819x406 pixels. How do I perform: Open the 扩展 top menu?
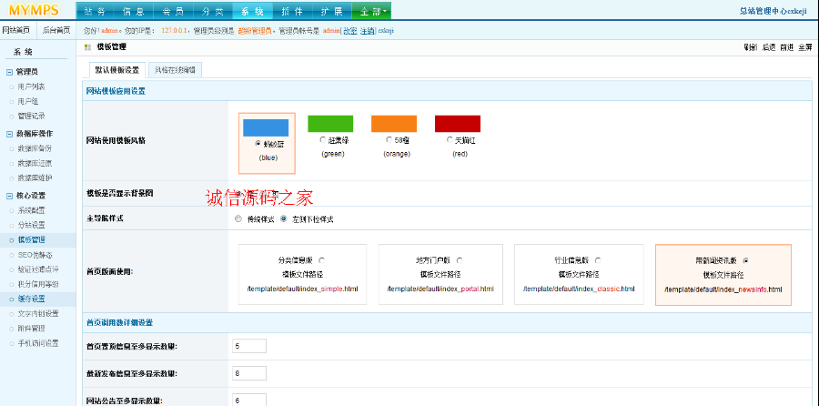(331, 11)
